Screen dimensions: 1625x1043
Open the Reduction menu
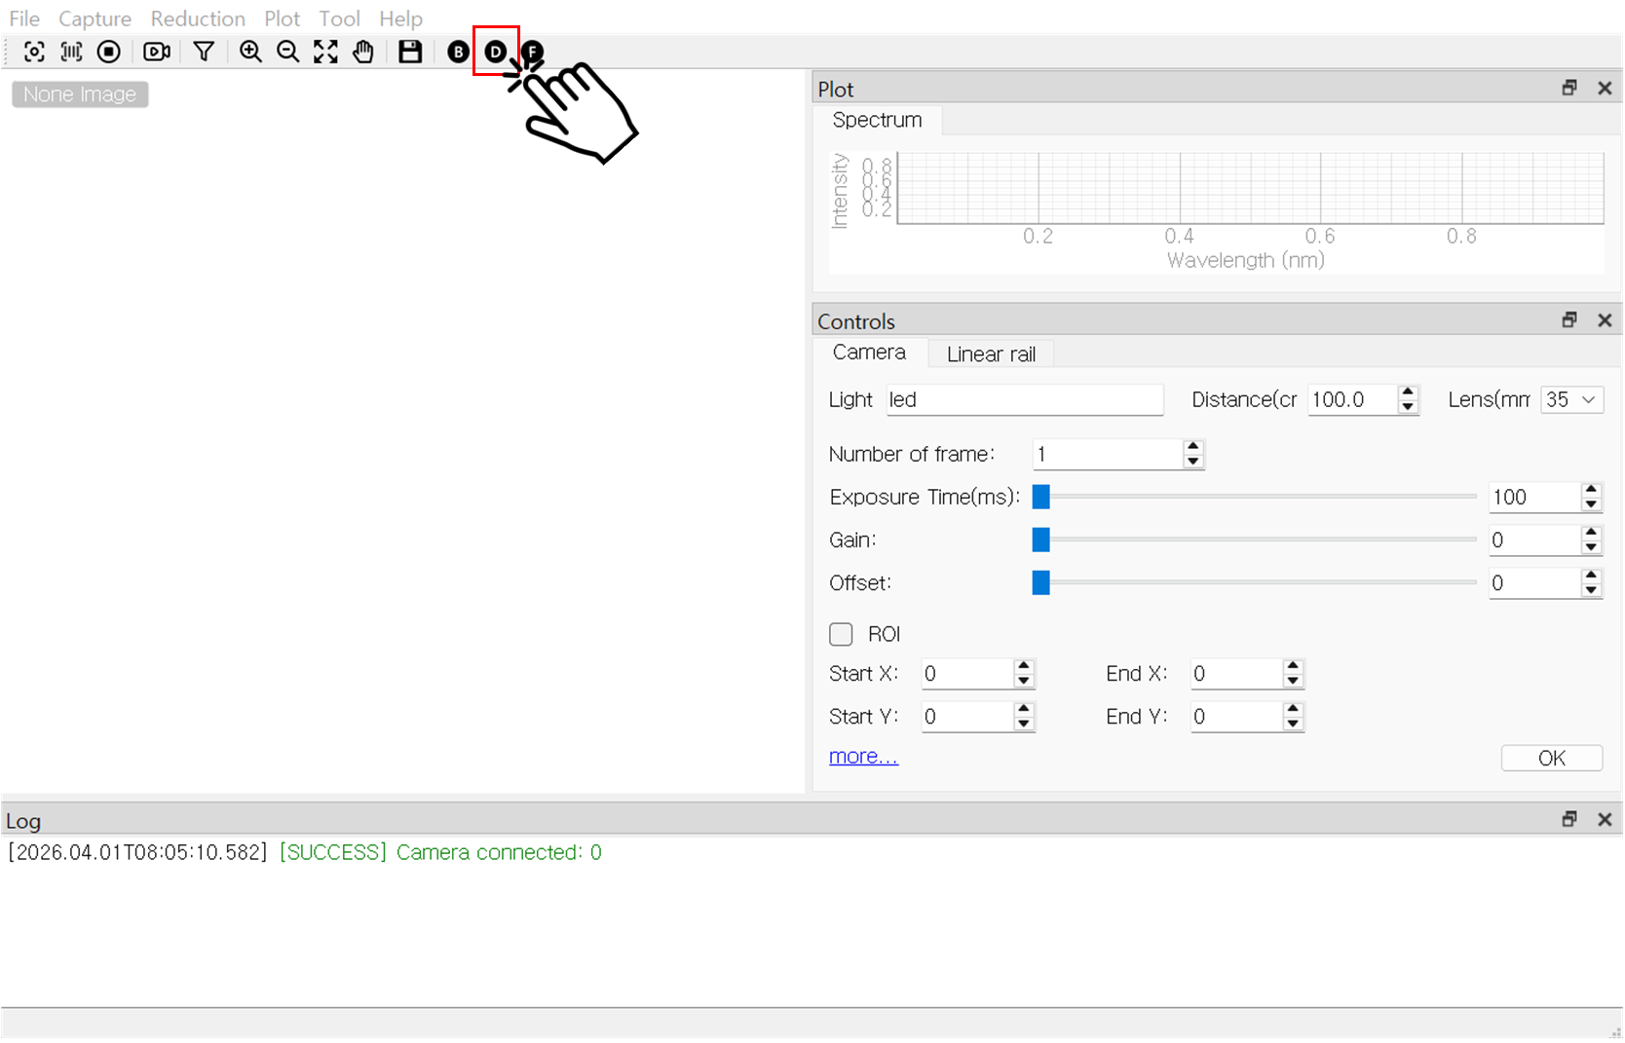pyautogui.click(x=198, y=19)
